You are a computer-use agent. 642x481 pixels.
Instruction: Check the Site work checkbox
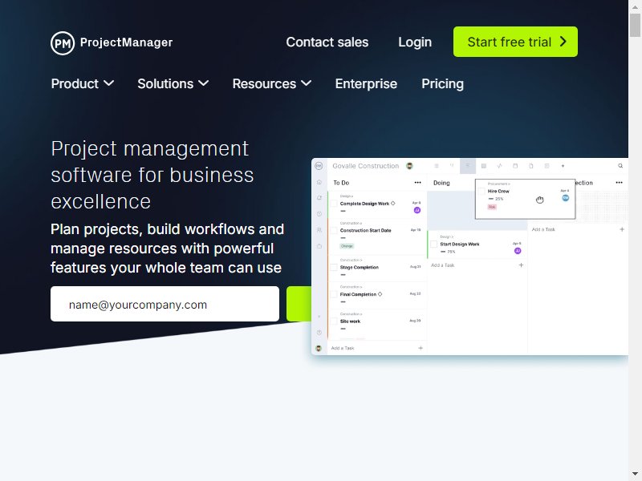334,321
